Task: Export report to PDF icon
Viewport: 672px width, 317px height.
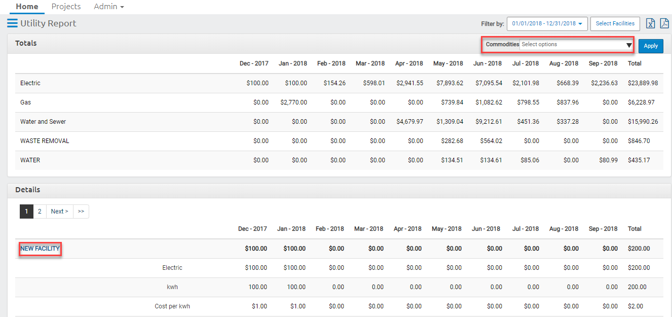Action: click(x=664, y=23)
